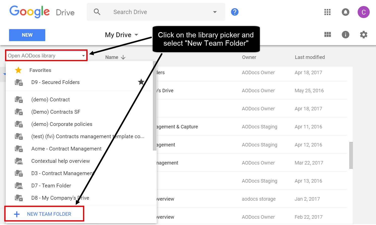Click the D9 - Secured Folders library icon
376x225 pixels.
coord(19,82)
